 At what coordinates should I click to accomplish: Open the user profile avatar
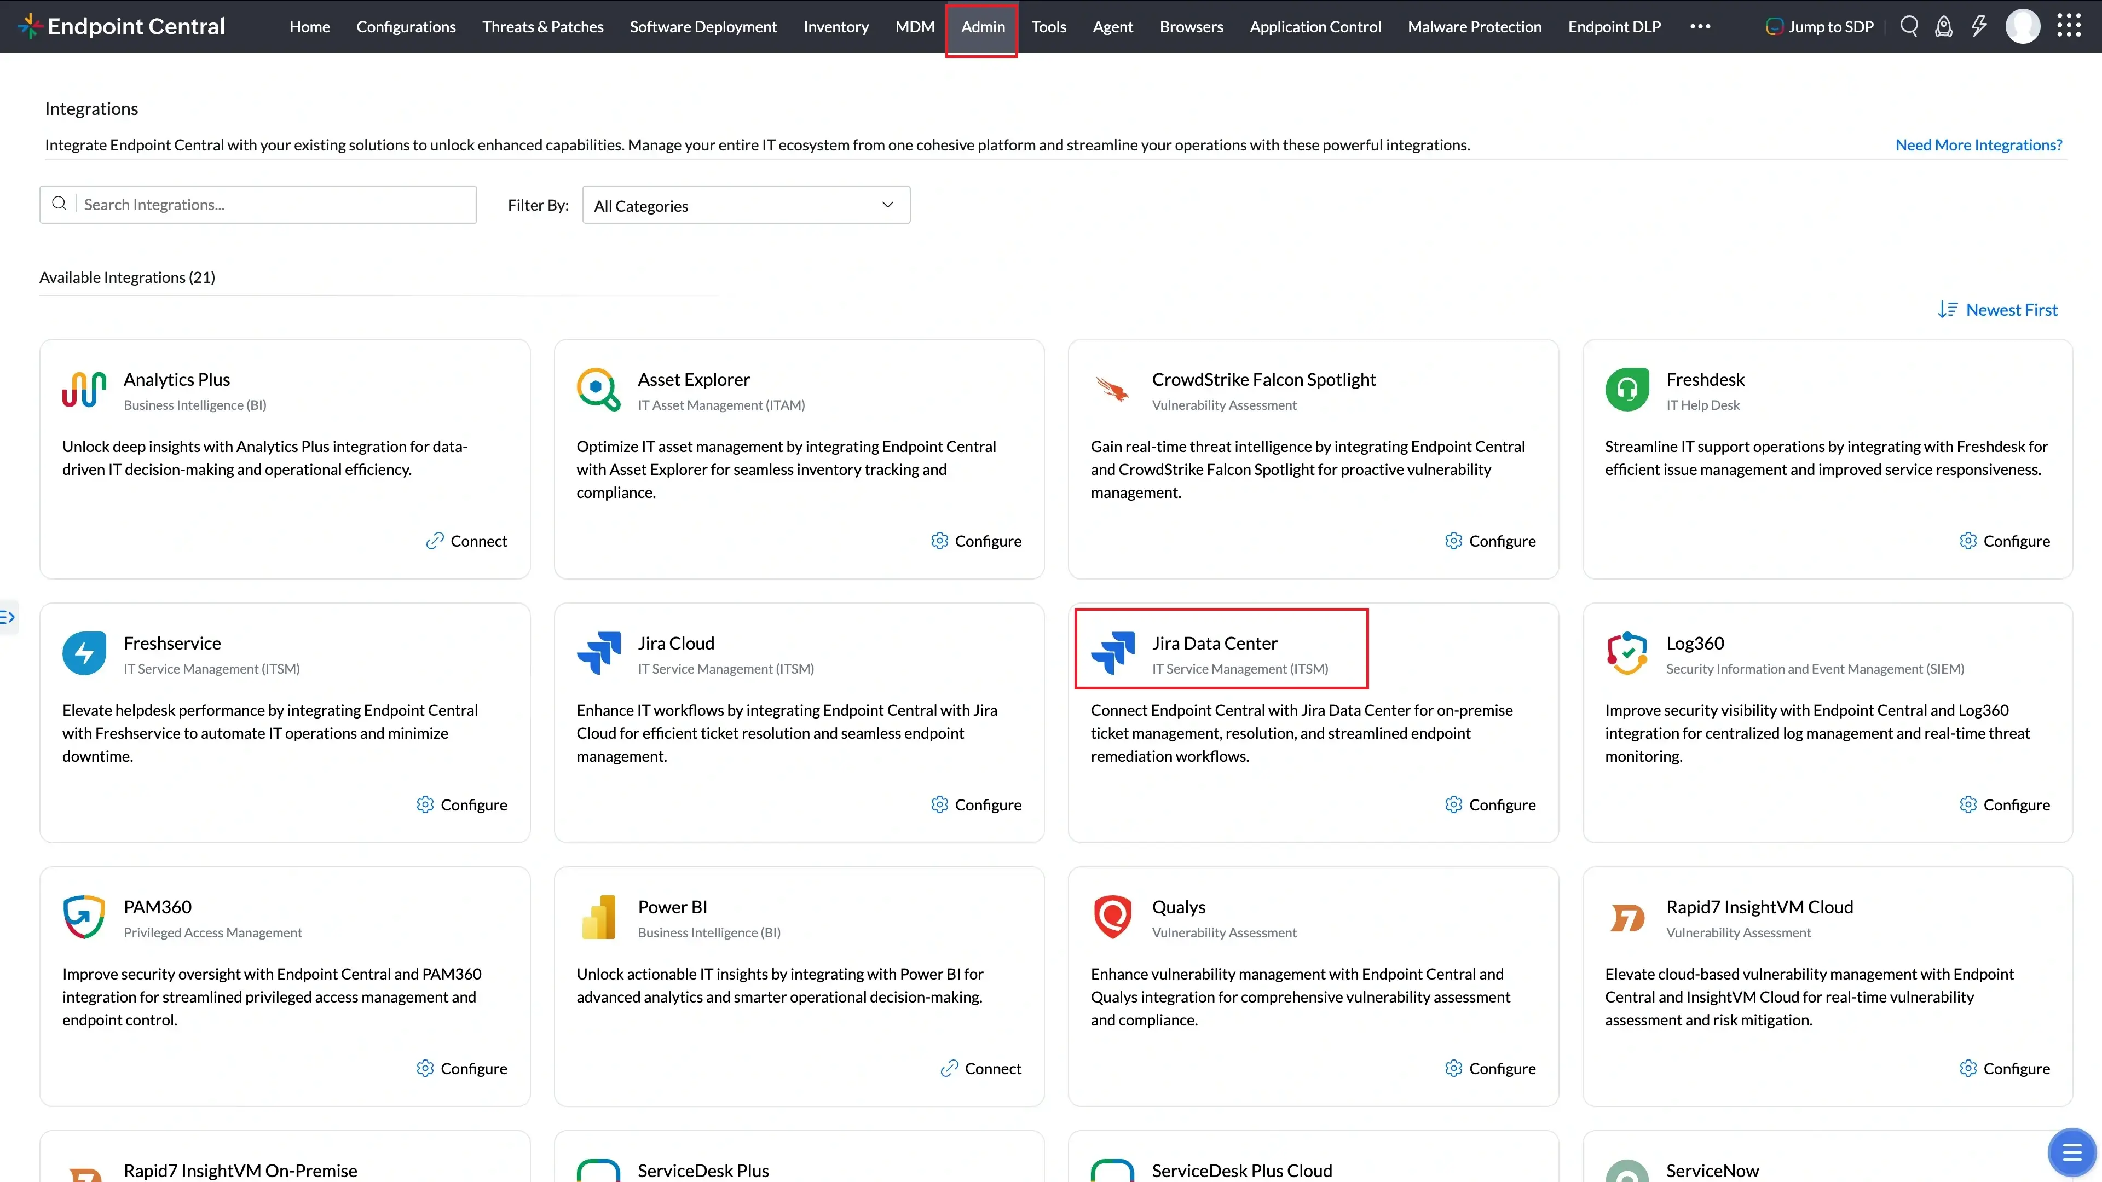point(2023,26)
